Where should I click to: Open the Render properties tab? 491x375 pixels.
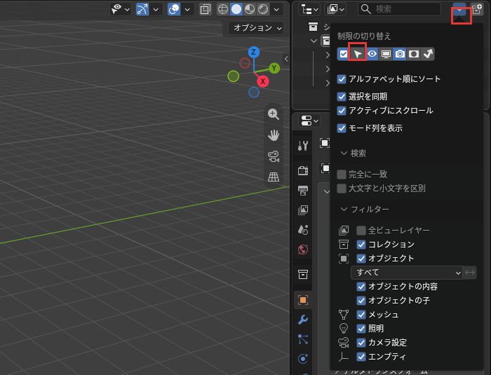[x=303, y=170]
